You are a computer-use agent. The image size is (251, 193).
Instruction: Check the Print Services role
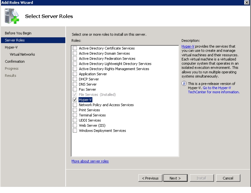75,110
